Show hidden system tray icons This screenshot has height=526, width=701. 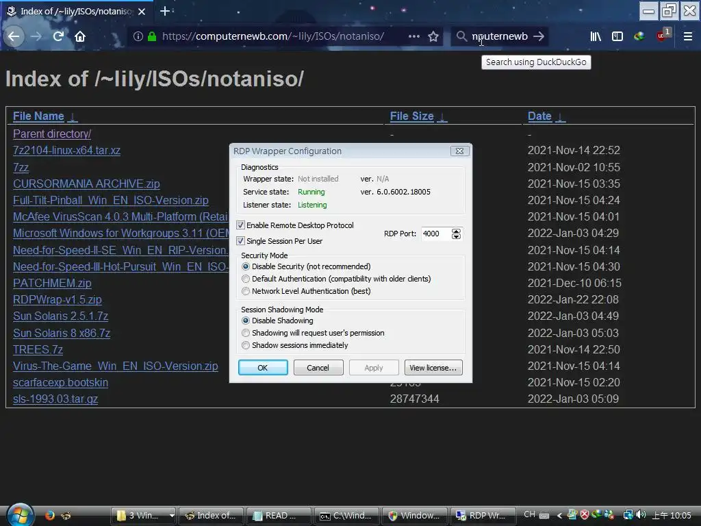point(559,515)
